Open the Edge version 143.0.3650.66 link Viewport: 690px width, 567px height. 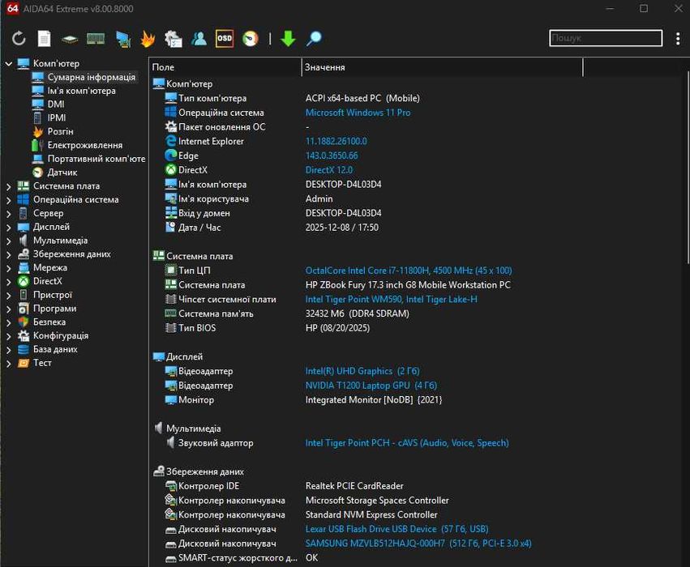pyautogui.click(x=332, y=156)
